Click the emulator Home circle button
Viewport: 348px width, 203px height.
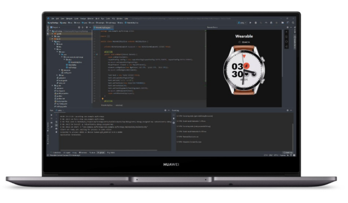click(x=286, y=42)
